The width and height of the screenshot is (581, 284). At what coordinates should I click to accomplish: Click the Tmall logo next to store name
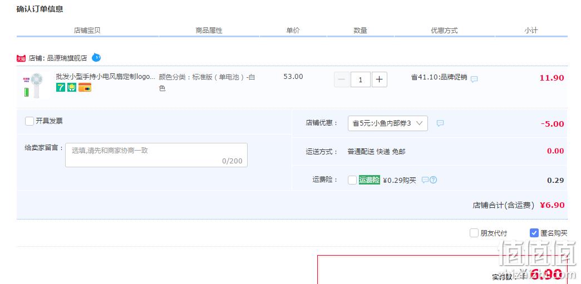[21, 58]
